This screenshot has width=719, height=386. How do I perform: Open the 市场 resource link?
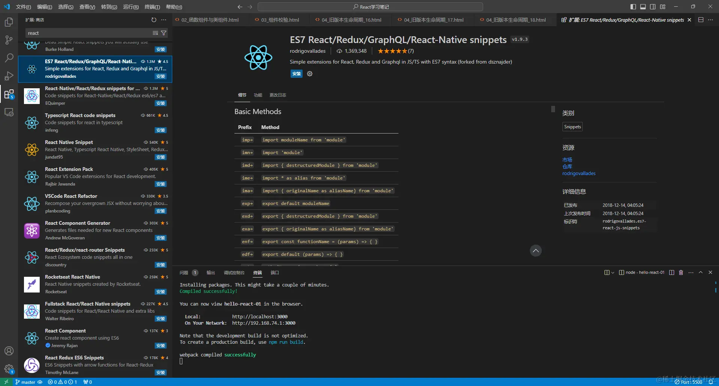(x=567, y=160)
